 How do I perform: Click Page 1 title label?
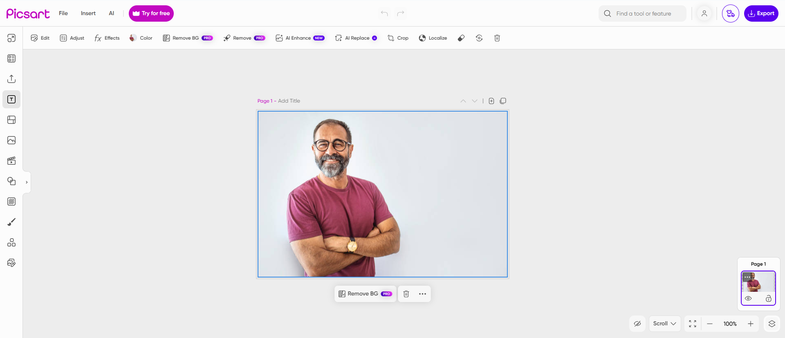265,101
